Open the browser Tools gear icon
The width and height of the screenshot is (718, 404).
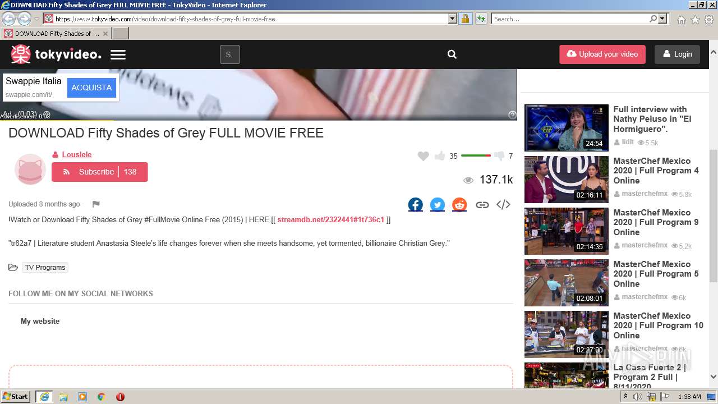click(709, 20)
